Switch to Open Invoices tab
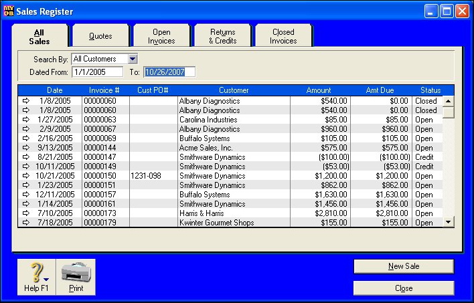Screen dimensions: 474x303 click(161, 36)
